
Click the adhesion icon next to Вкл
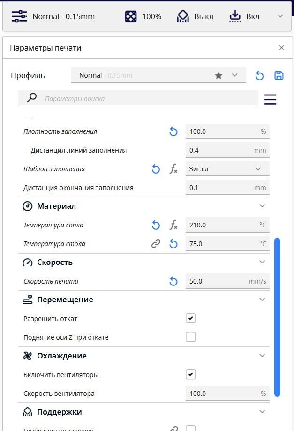tap(235, 16)
